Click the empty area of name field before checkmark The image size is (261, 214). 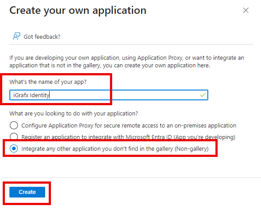click(124, 95)
